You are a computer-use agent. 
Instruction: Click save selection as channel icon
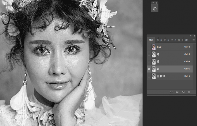coord(177,92)
